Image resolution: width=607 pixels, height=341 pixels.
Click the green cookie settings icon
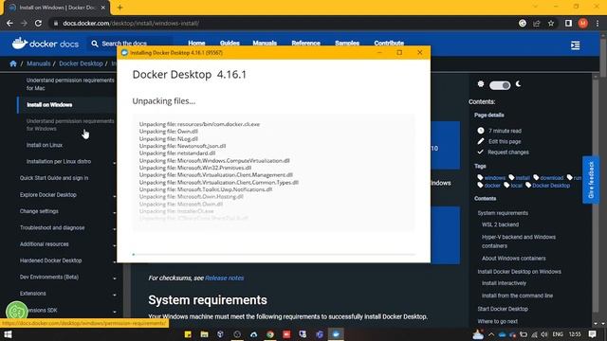click(x=17, y=312)
